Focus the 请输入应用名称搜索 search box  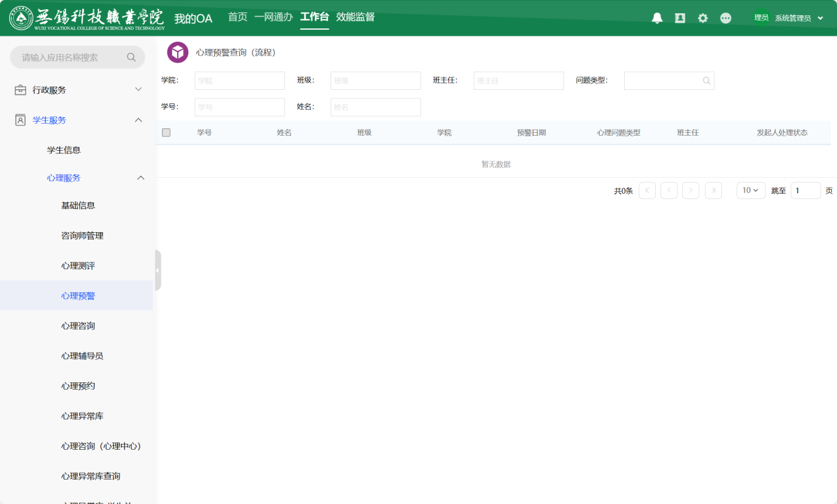(x=77, y=58)
